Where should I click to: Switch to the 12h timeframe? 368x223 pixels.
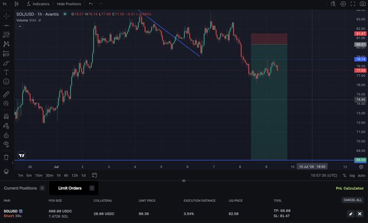click(x=75, y=175)
